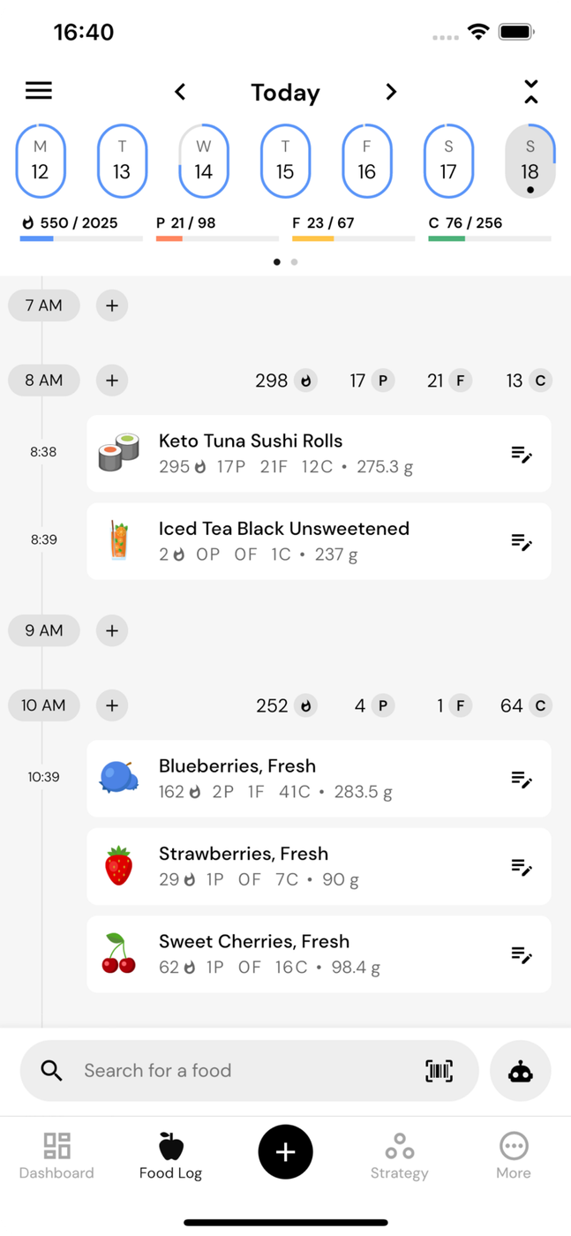
Task: Collapse the week header with the chevrons
Action: 530,92
